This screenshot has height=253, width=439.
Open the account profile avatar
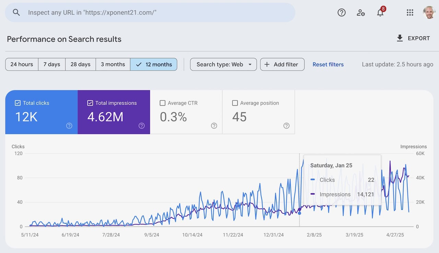click(x=429, y=12)
